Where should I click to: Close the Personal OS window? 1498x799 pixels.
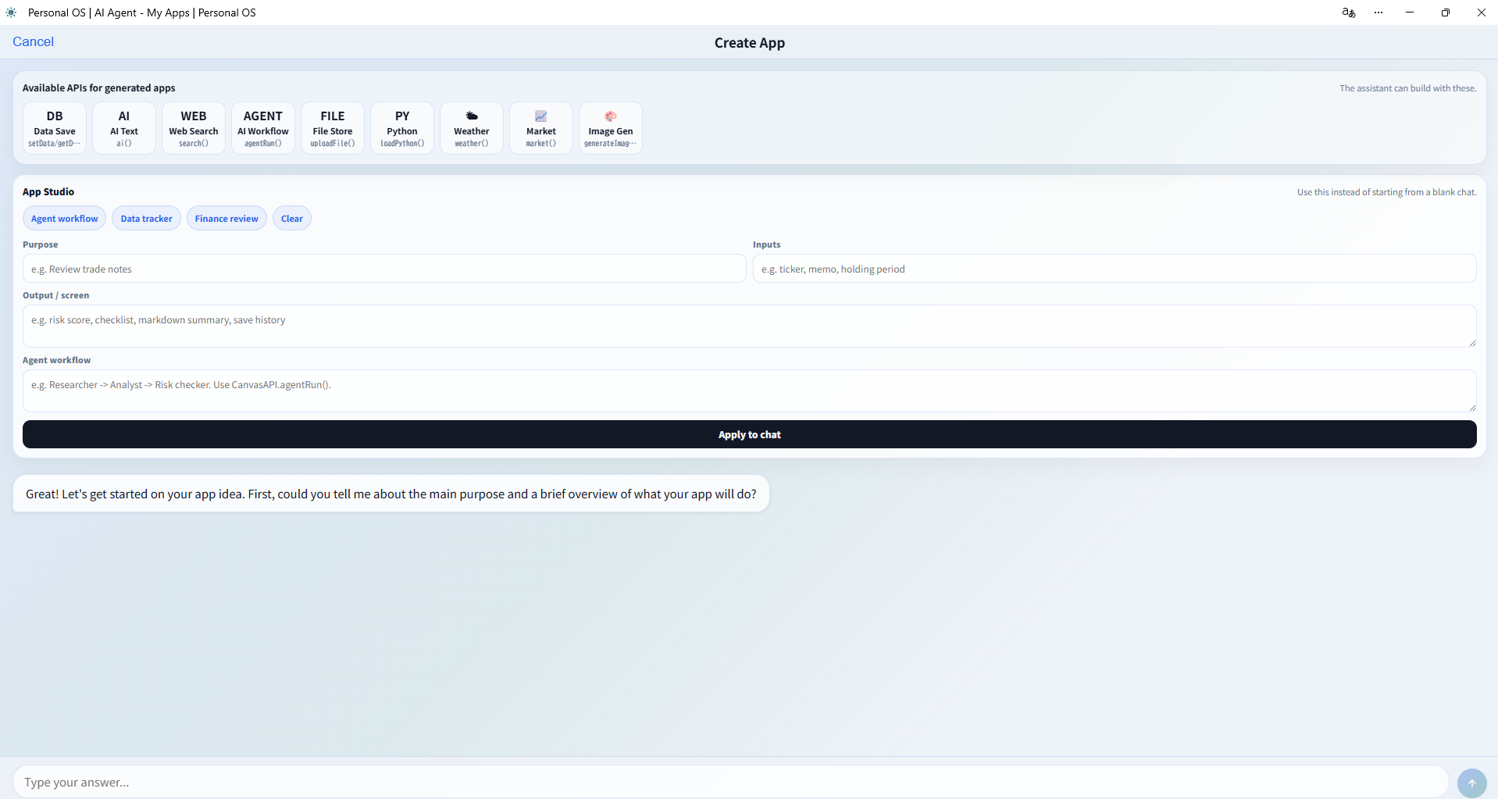(x=1481, y=12)
